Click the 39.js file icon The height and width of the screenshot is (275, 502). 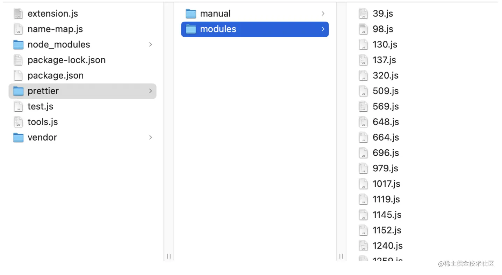pyautogui.click(x=364, y=14)
